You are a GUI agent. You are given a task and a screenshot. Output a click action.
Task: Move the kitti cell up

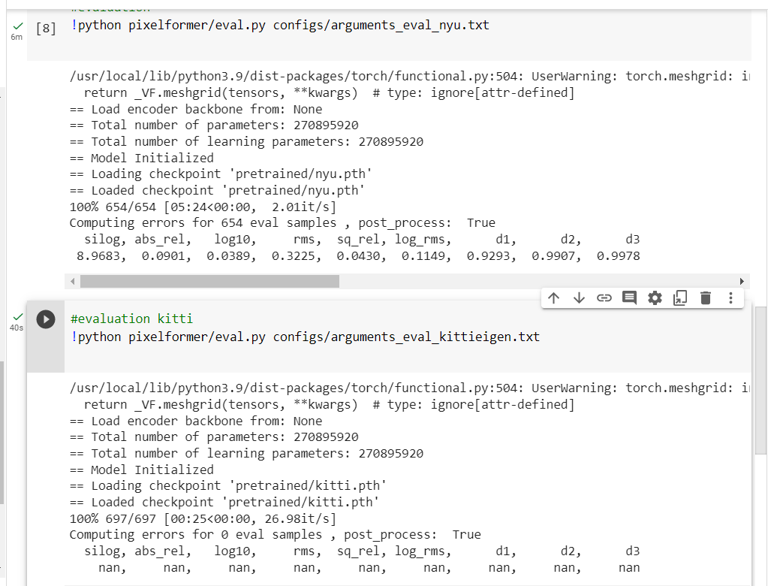[x=554, y=298]
